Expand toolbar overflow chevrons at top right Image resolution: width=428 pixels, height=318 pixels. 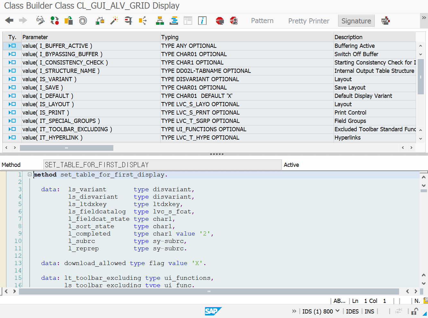coord(424,18)
